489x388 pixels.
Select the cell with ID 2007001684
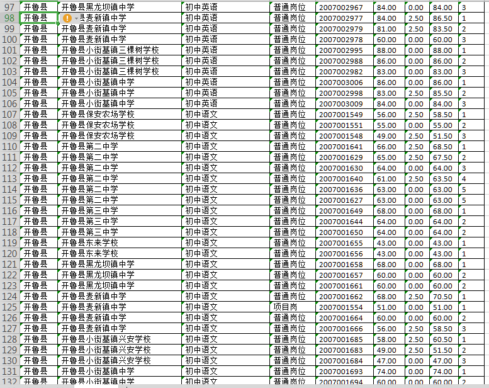[x=340, y=361]
